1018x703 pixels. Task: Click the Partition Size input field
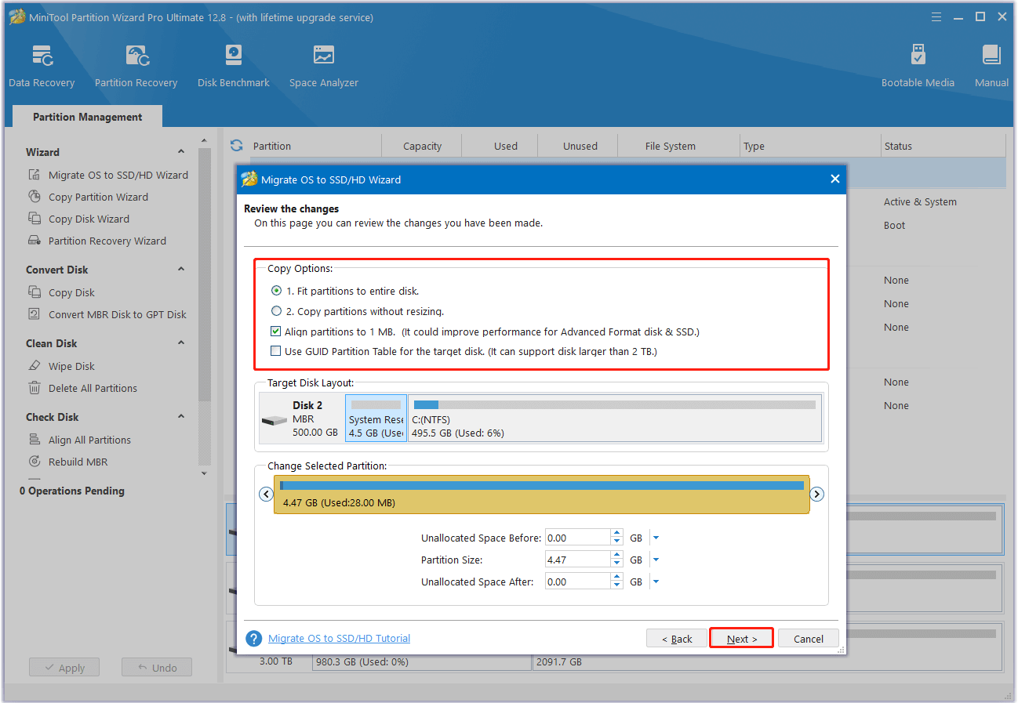(578, 560)
